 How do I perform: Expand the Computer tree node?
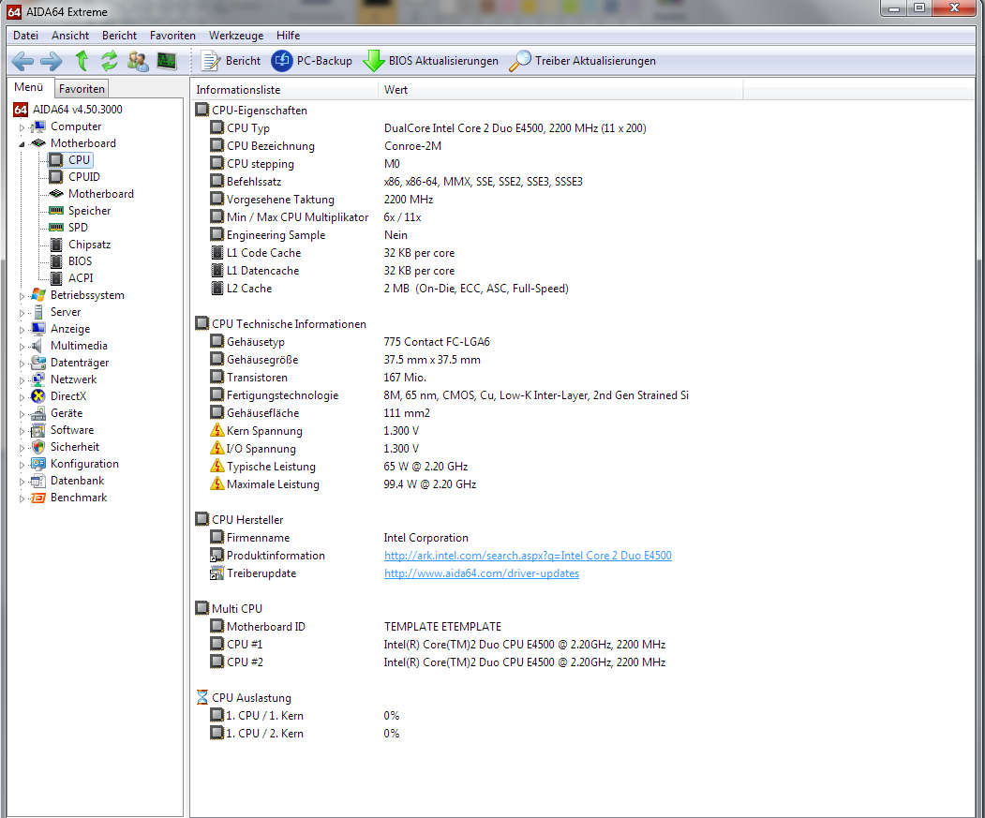tap(22, 126)
